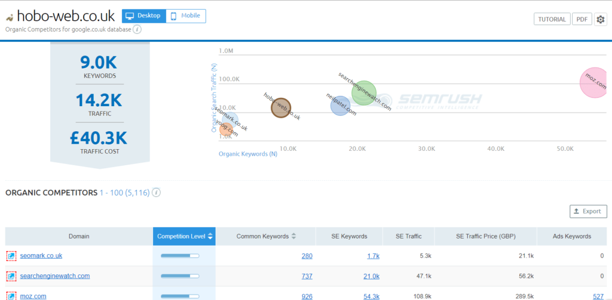
Task: Click the Ads Keywords column header
Action: tap(572, 236)
